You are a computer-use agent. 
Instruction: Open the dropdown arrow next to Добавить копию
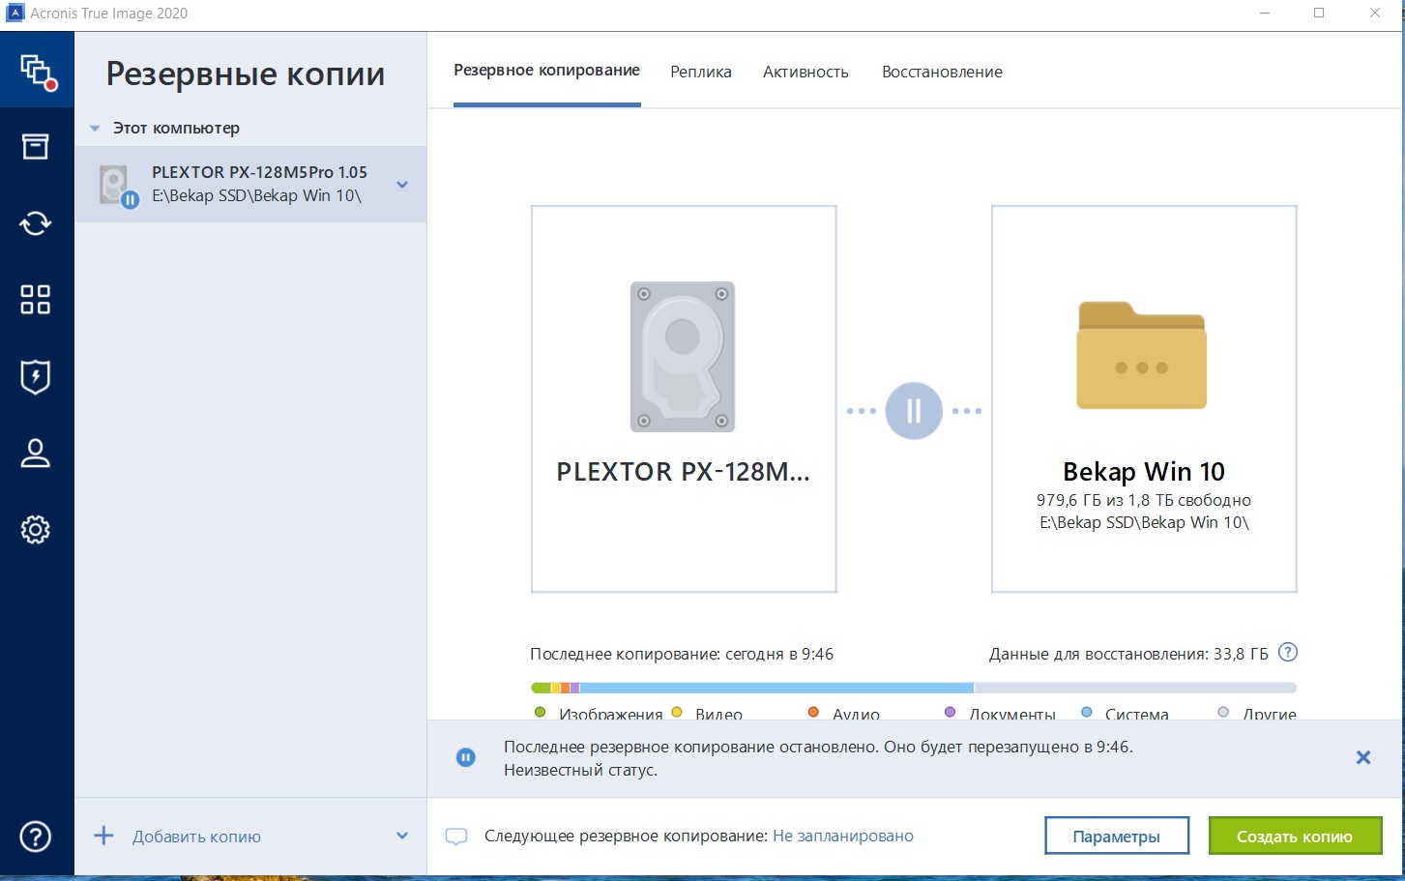click(x=402, y=836)
